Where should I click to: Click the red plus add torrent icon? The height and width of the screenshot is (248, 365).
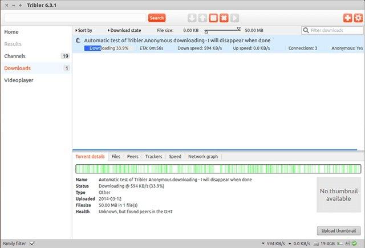pos(348,18)
